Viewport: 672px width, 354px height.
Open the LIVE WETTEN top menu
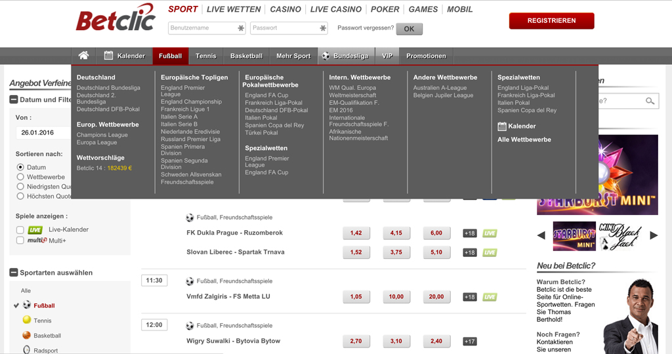(x=234, y=9)
